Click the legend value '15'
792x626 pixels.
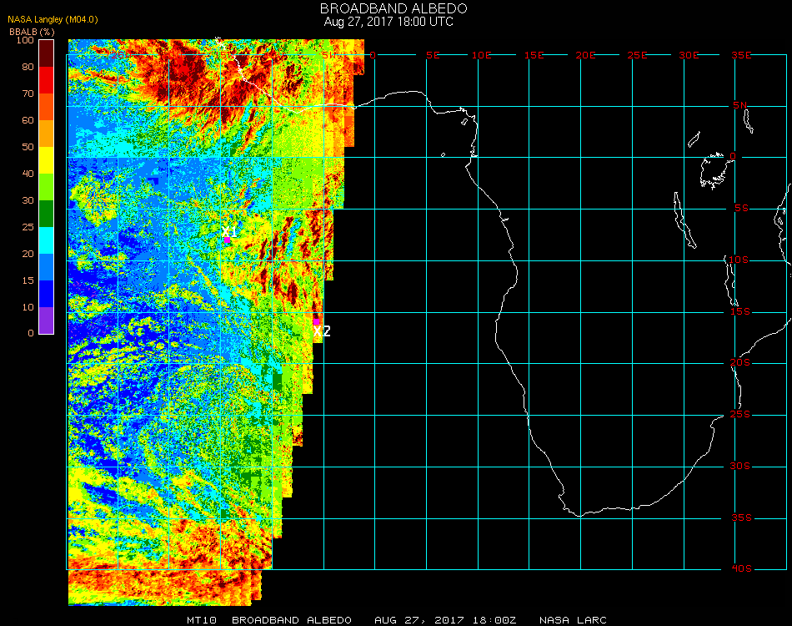pyautogui.click(x=28, y=280)
